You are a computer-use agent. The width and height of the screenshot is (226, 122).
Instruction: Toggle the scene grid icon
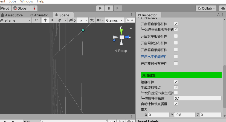pos(80,20)
